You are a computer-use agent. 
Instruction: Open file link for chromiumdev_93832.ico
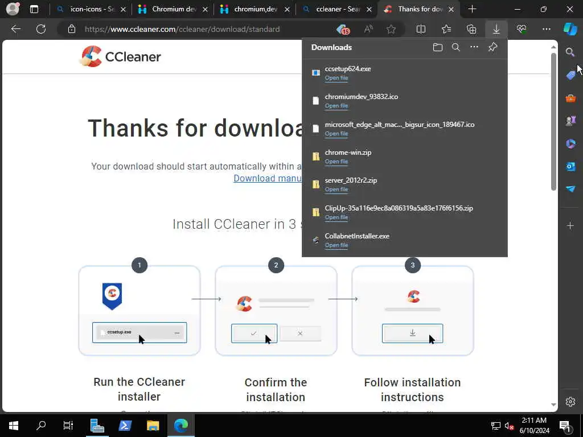[336, 105]
